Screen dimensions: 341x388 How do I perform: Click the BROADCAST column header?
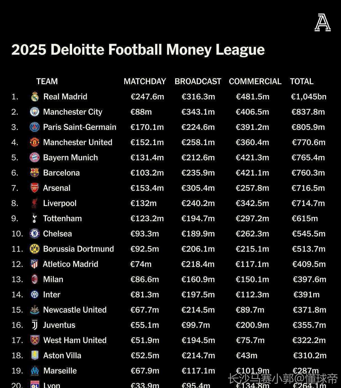click(x=198, y=81)
